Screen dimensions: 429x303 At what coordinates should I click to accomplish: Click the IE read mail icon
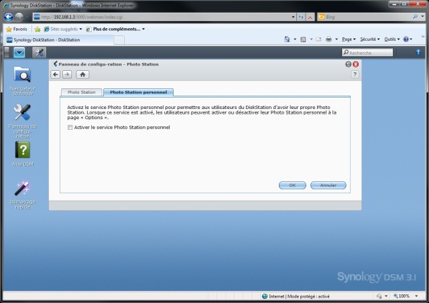tap(318, 39)
